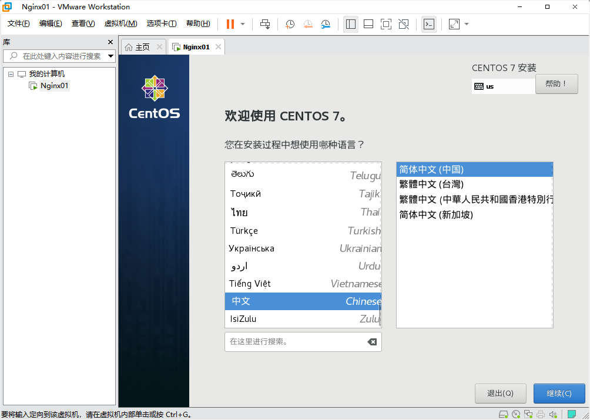Viewport: 590px width, 420px height.
Task: Select 中文 Chinese in the language list
Action: (303, 301)
